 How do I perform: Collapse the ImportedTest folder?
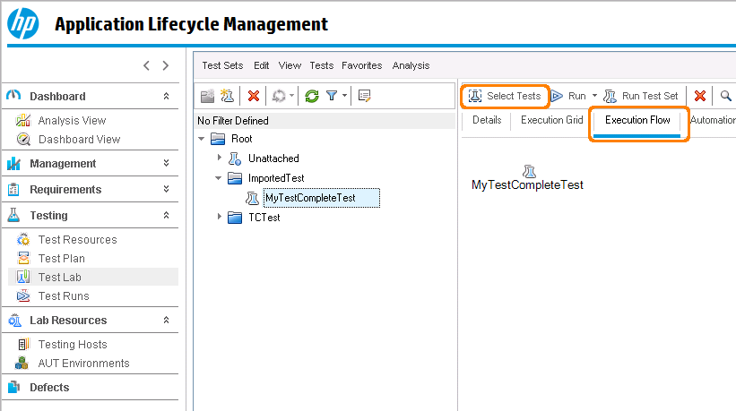coord(220,178)
